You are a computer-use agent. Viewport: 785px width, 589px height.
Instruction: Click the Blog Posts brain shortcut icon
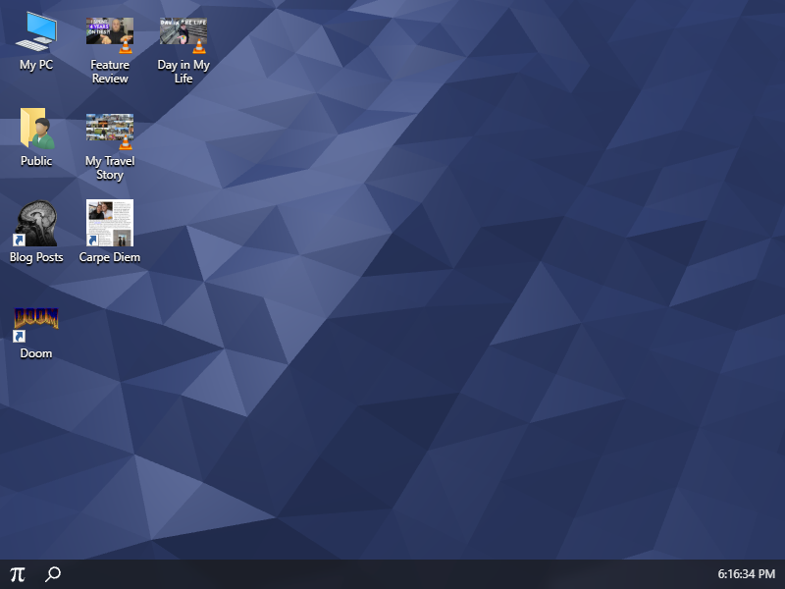tap(36, 224)
